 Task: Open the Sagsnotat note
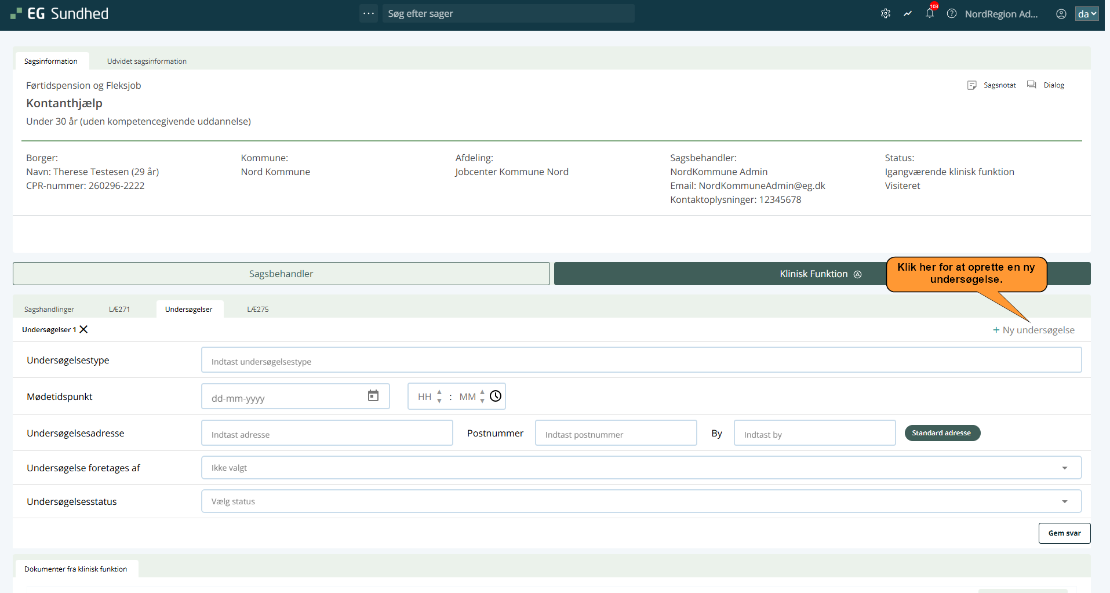coord(992,85)
